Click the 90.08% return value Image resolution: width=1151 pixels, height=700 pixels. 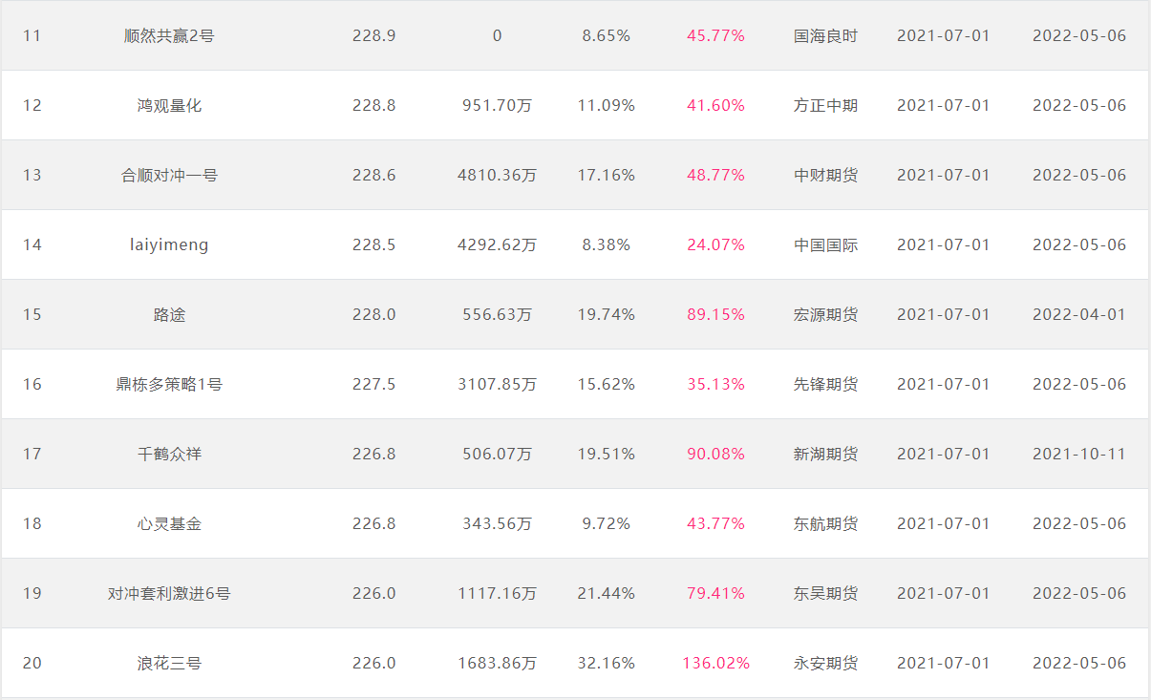715,455
